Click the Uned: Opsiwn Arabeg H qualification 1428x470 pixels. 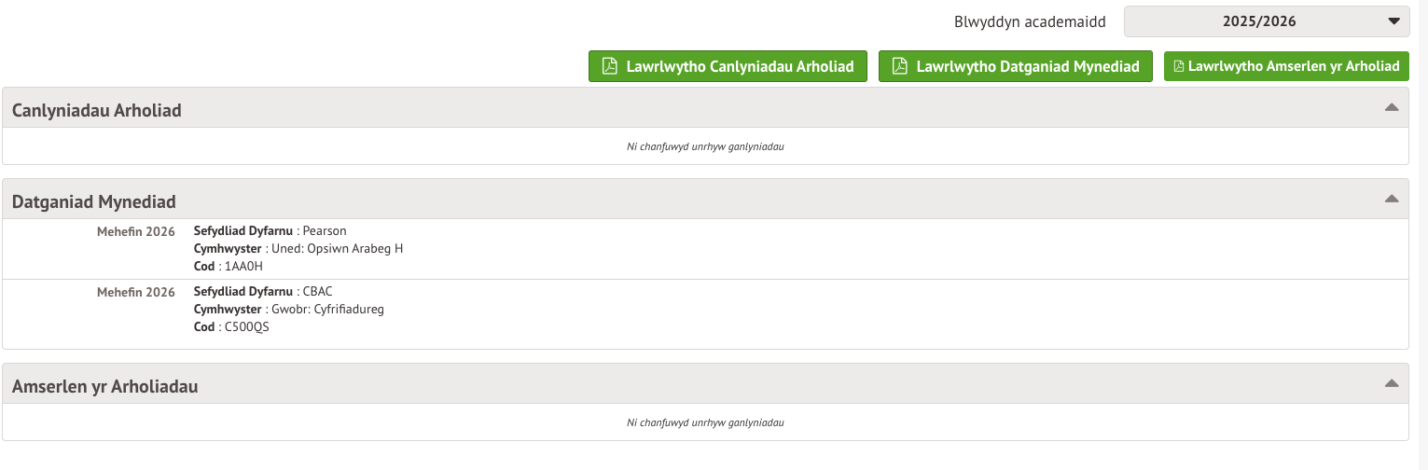[337, 248]
